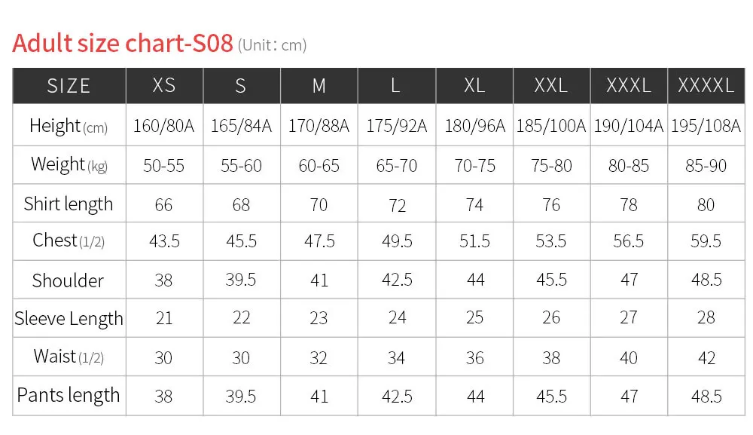This screenshot has width=753, height=435.
Task: Click the 175/92A height cell
Action: click(x=397, y=126)
